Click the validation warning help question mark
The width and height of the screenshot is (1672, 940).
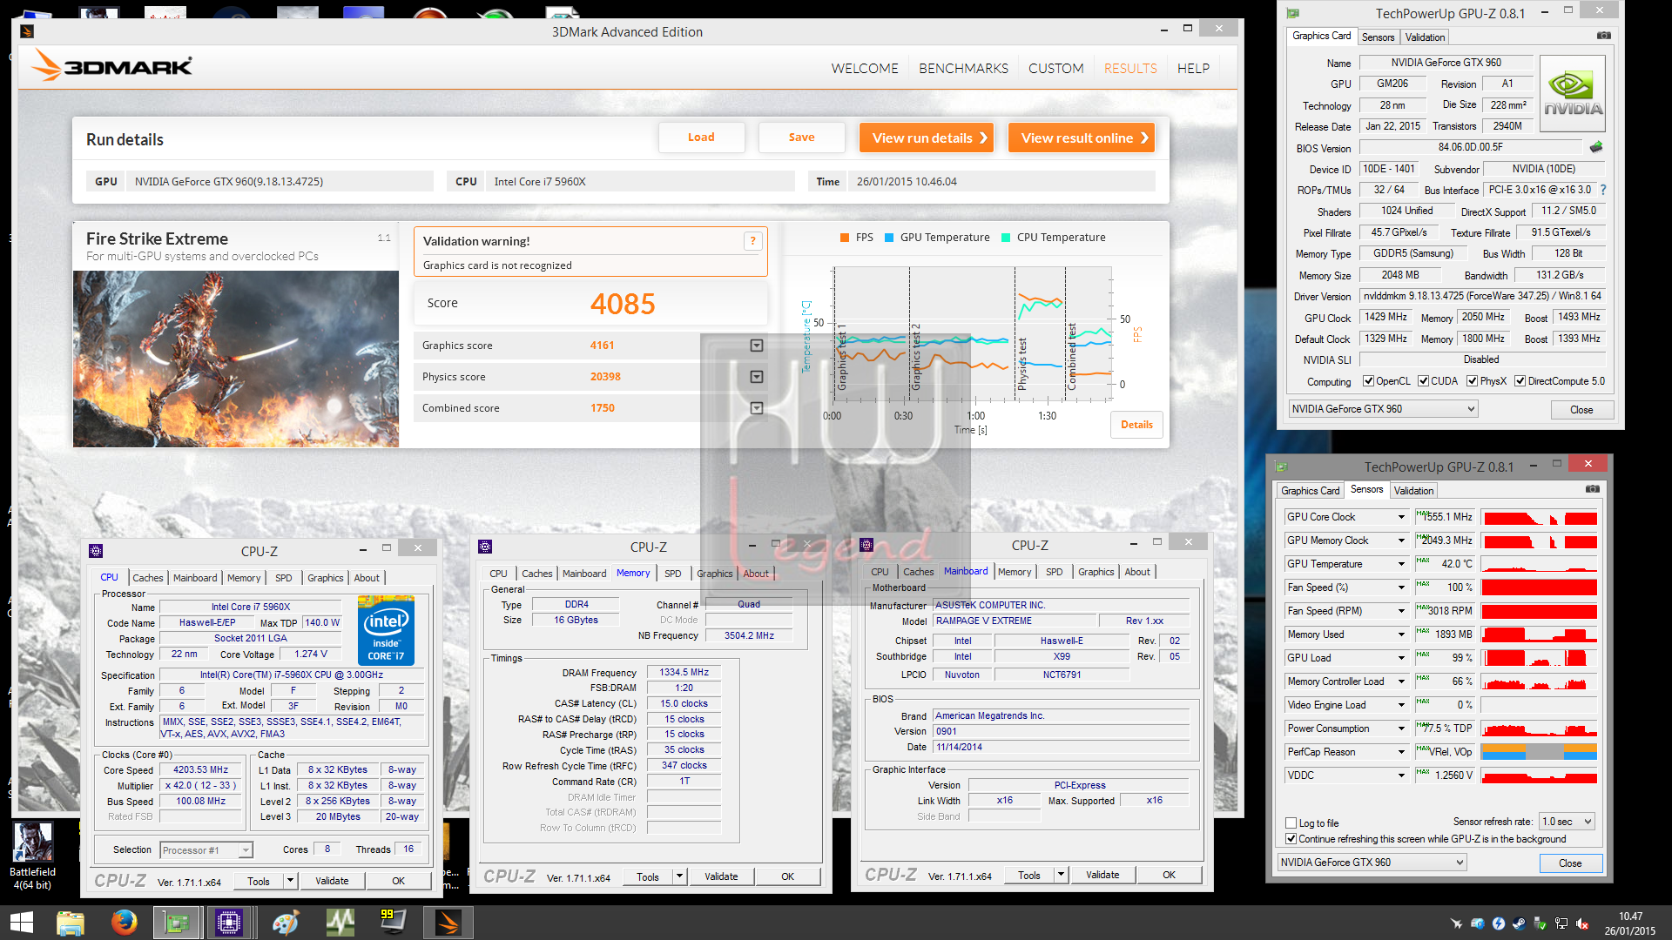(753, 241)
